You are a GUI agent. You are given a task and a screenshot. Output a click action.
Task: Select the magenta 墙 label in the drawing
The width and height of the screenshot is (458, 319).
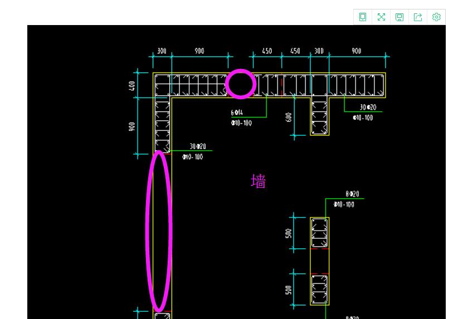tap(258, 181)
